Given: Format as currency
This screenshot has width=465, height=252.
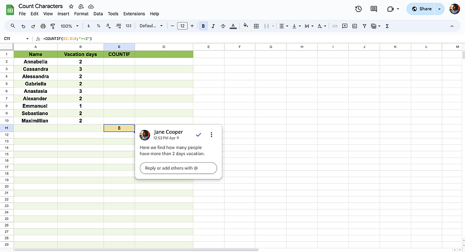Looking at the screenshot, I should pos(88,26).
